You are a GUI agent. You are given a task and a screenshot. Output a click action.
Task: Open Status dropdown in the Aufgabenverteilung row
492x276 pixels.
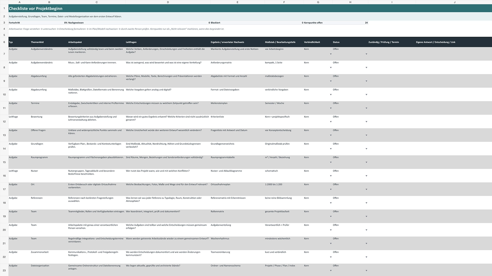point(366,230)
